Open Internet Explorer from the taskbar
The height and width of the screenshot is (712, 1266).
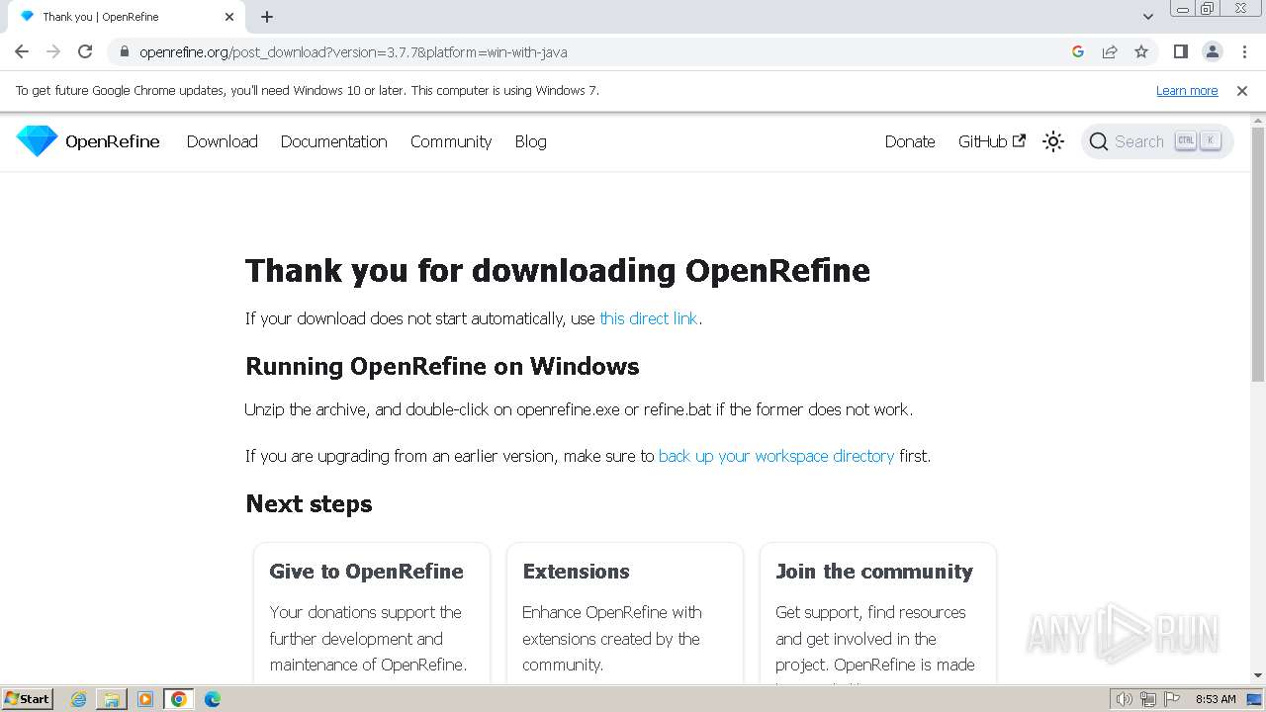pos(79,699)
